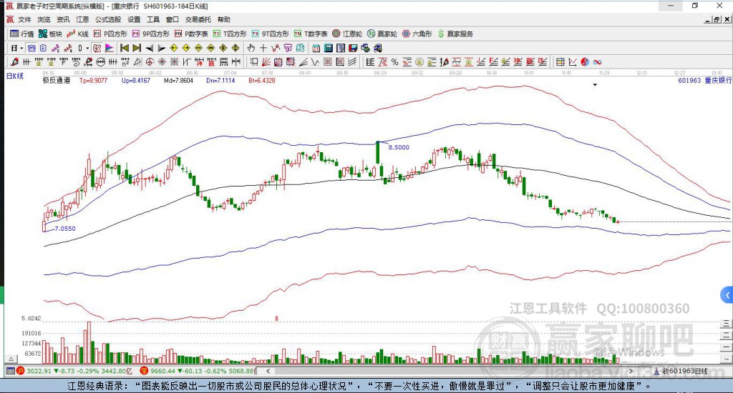Click the small triangle at volume panel corner
This screenshot has height=393, width=733.
pyautogui.click(x=11, y=359)
